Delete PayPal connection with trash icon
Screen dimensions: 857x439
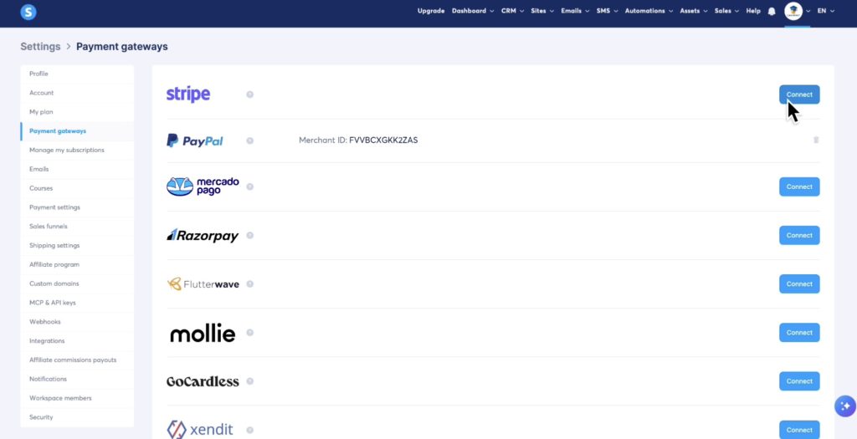816,140
